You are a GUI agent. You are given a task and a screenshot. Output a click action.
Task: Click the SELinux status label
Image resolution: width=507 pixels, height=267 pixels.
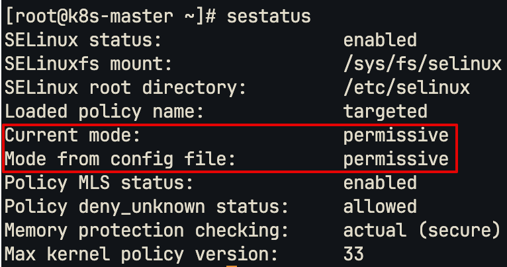point(83,40)
